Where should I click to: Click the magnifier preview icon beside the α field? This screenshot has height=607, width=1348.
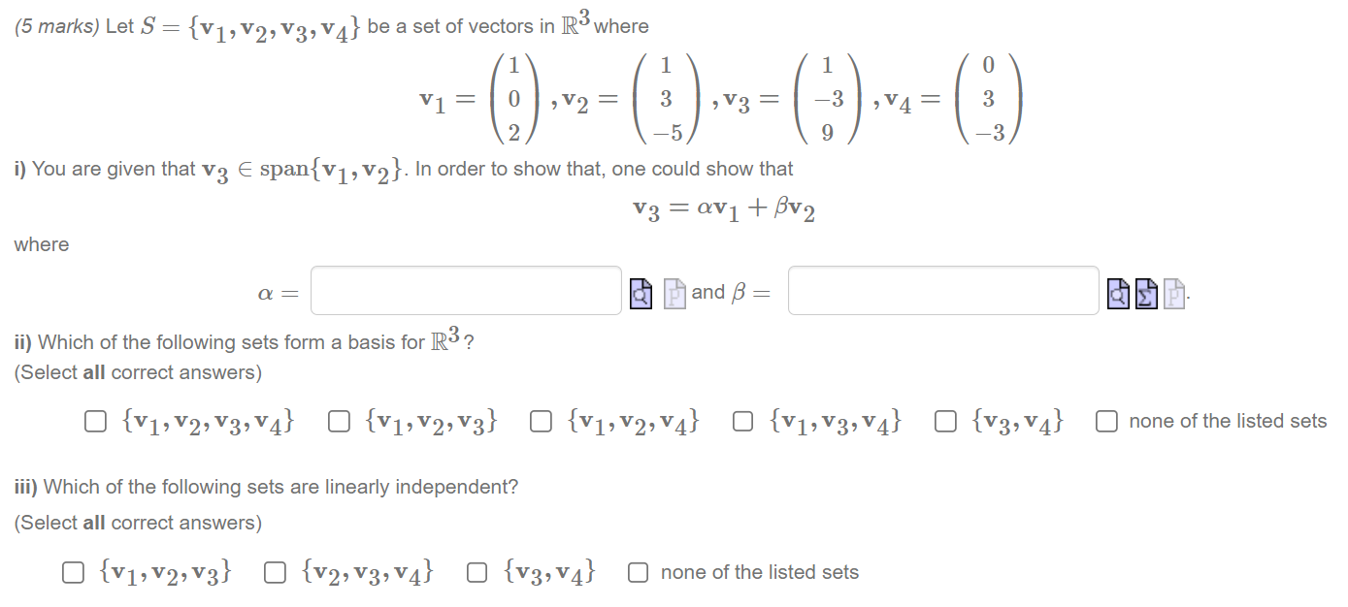point(640,291)
